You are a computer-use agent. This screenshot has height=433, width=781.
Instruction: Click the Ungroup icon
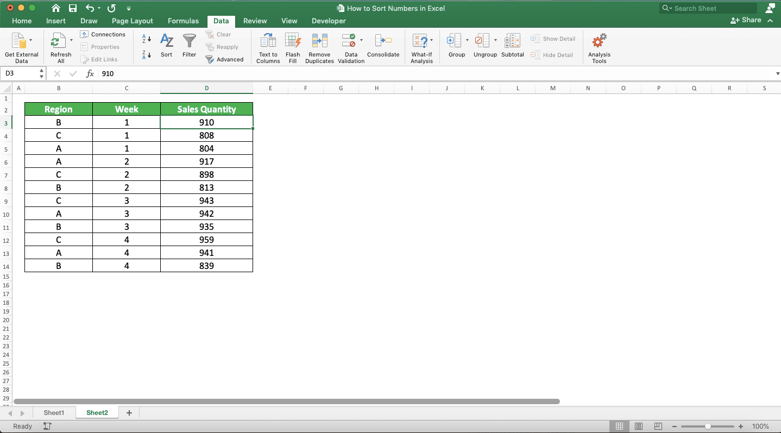tap(482, 40)
